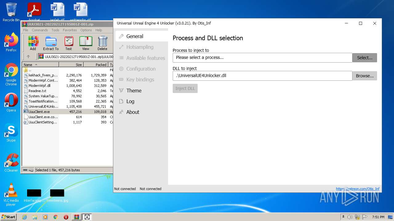
Task: Click the Inject DLL button
Action: 185,88
